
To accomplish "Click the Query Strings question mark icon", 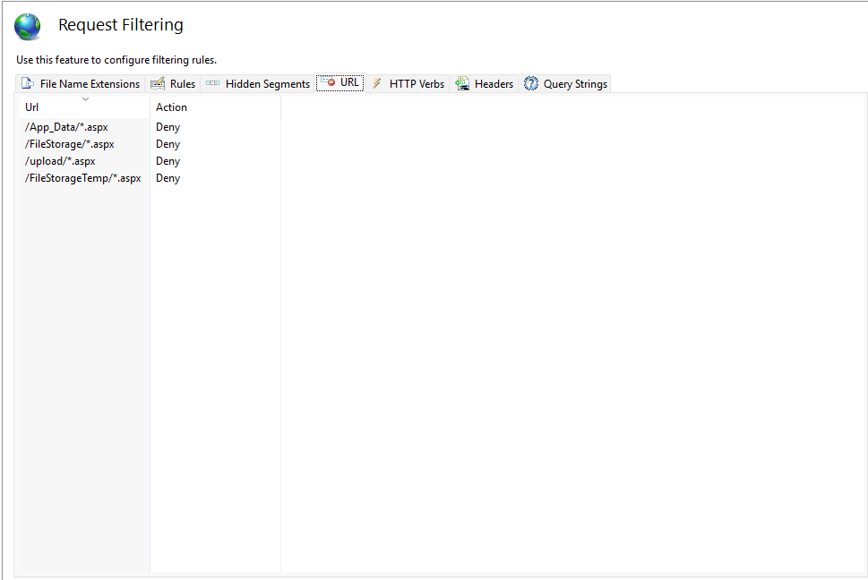I will (531, 83).
